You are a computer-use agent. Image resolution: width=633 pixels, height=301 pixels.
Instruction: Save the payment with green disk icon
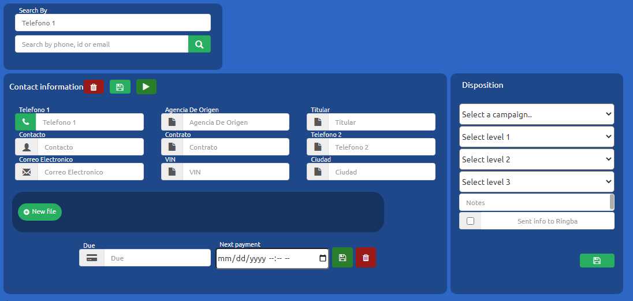pyautogui.click(x=342, y=258)
